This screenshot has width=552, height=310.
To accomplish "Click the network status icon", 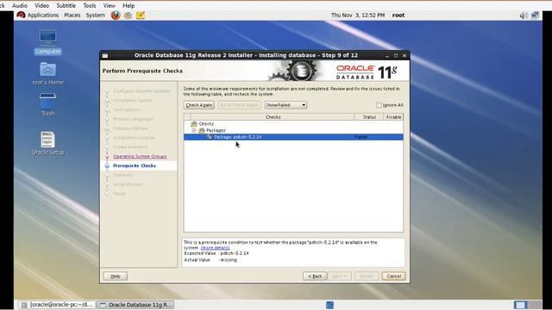I will point(535,15).
